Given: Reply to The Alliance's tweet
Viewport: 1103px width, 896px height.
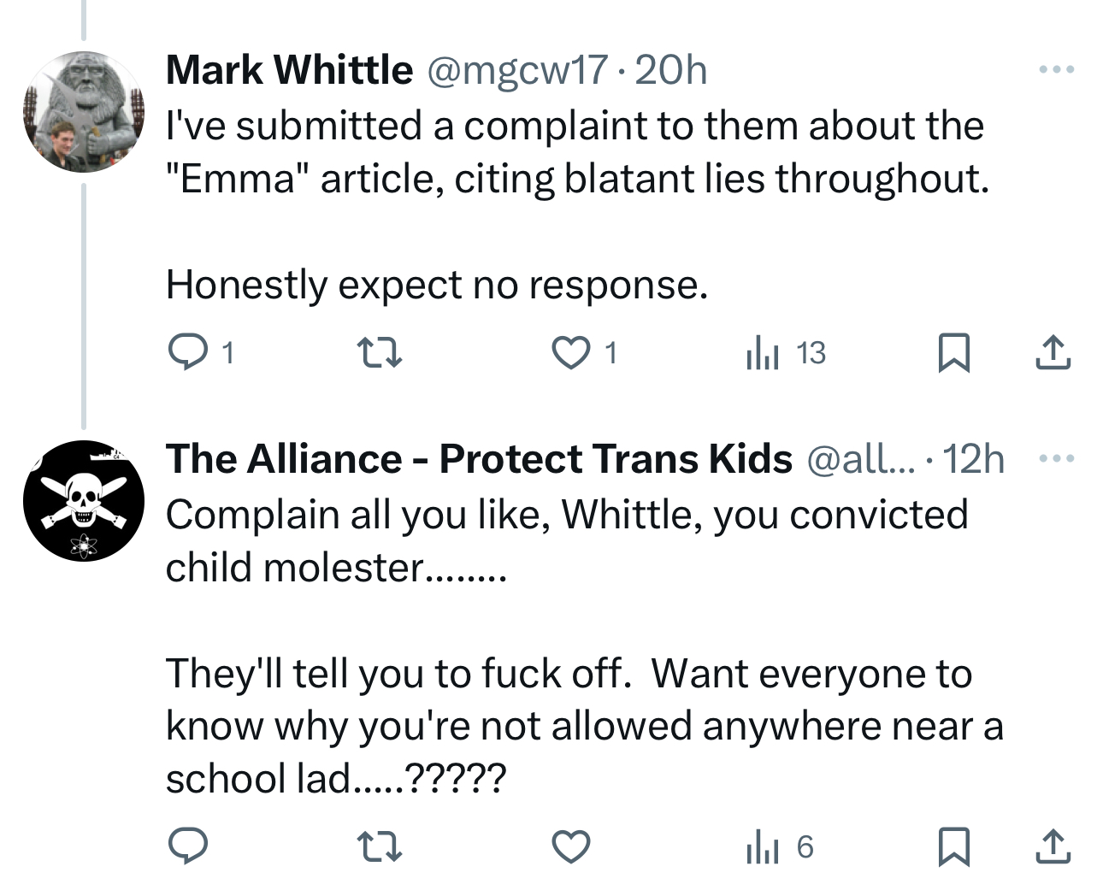Looking at the screenshot, I should click(188, 846).
